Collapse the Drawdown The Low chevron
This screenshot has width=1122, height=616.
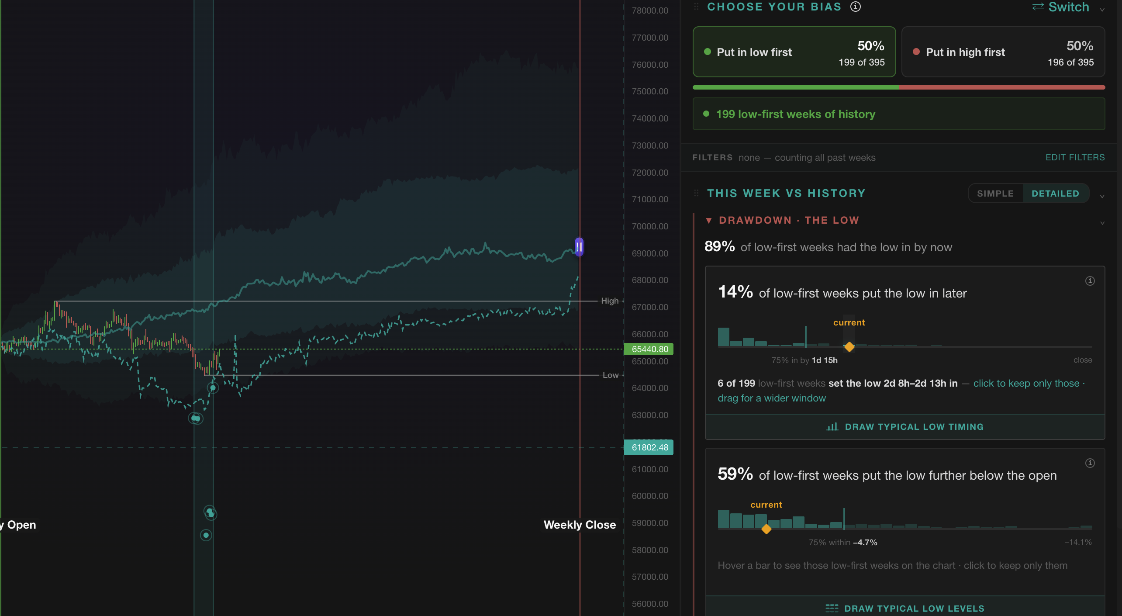(x=1102, y=223)
